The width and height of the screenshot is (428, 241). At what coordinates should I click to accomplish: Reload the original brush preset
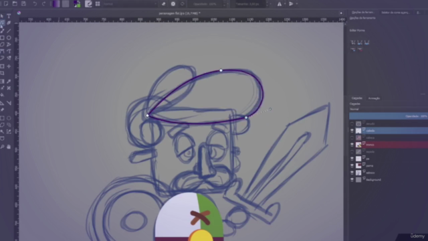(x=183, y=4)
